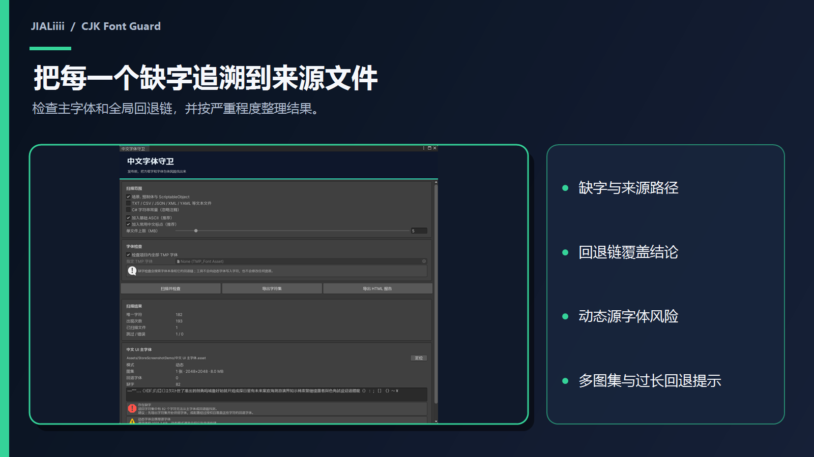Click the 定位 button for 中文 UI 主字体
This screenshot has height=457, width=814.
[x=419, y=358]
